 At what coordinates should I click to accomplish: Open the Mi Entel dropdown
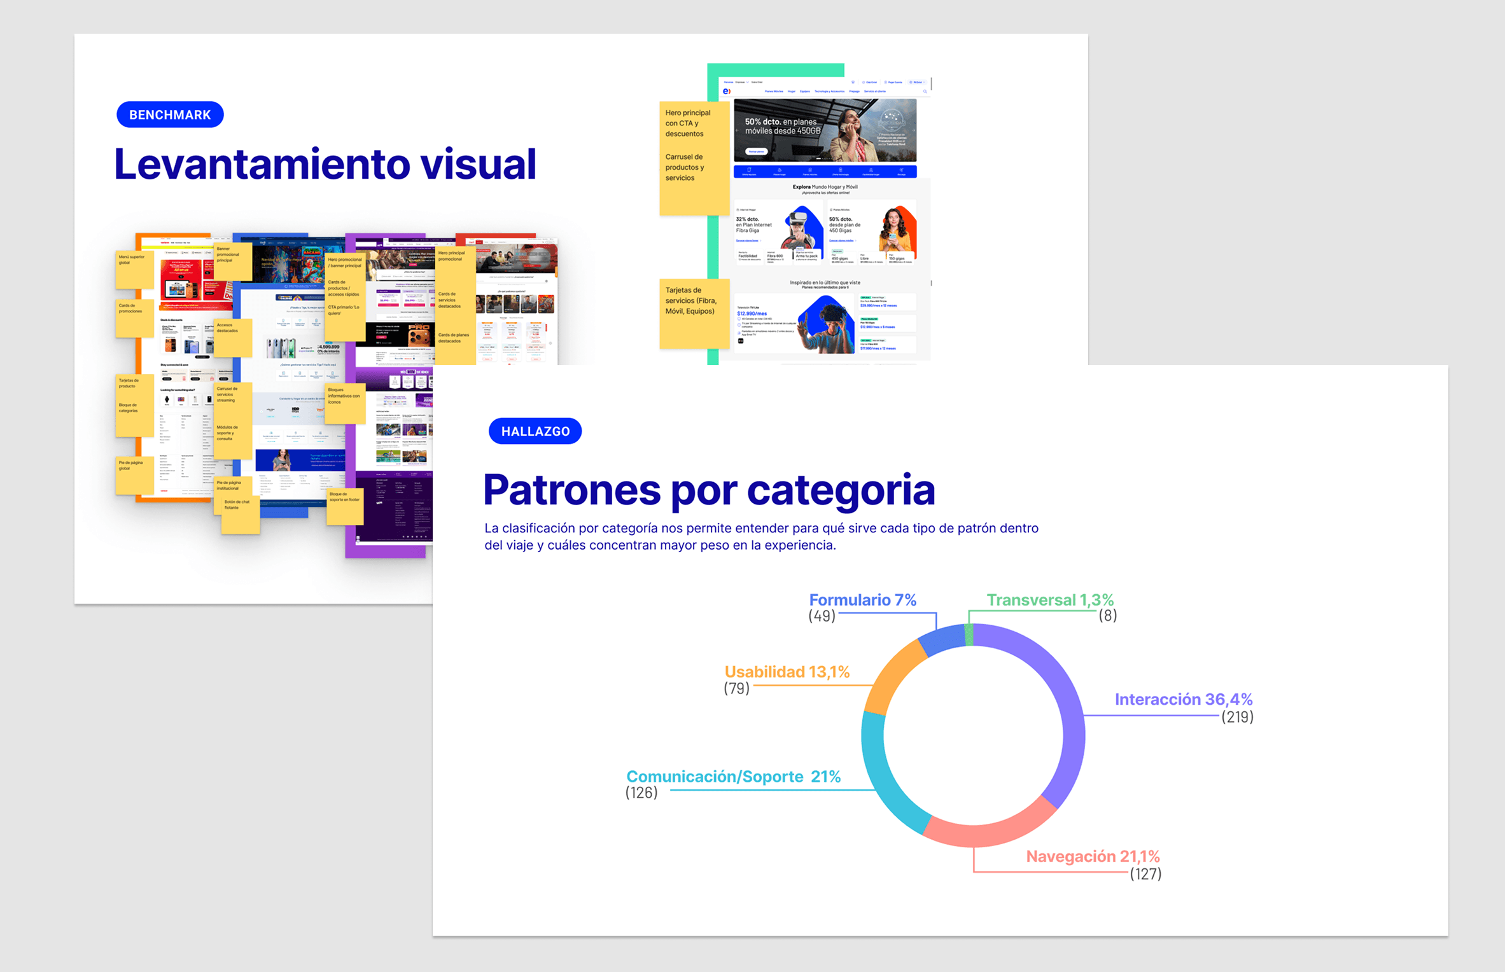click(917, 82)
